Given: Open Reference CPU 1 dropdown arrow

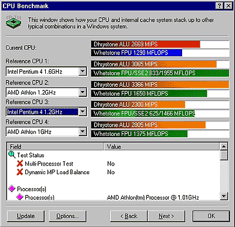Looking at the screenshot, I should (83, 72).
